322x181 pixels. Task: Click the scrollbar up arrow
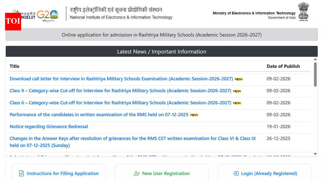(x=315, y=60)
